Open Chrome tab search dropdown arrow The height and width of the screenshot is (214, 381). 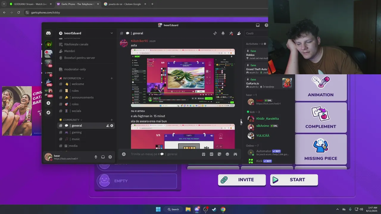[x=4, y=4]
